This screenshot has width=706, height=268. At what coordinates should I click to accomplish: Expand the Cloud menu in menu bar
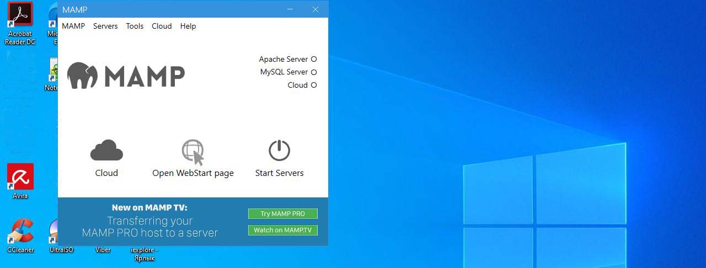(162, 26)
